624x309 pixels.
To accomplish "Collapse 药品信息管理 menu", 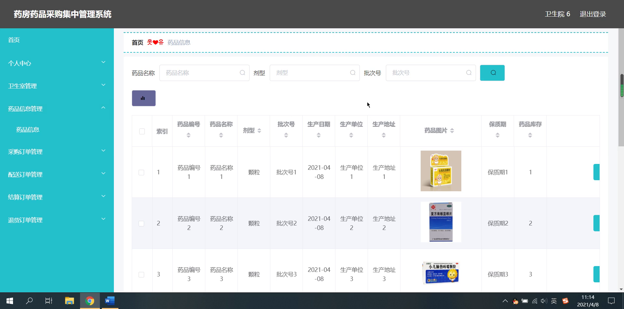I will point(57,109).
